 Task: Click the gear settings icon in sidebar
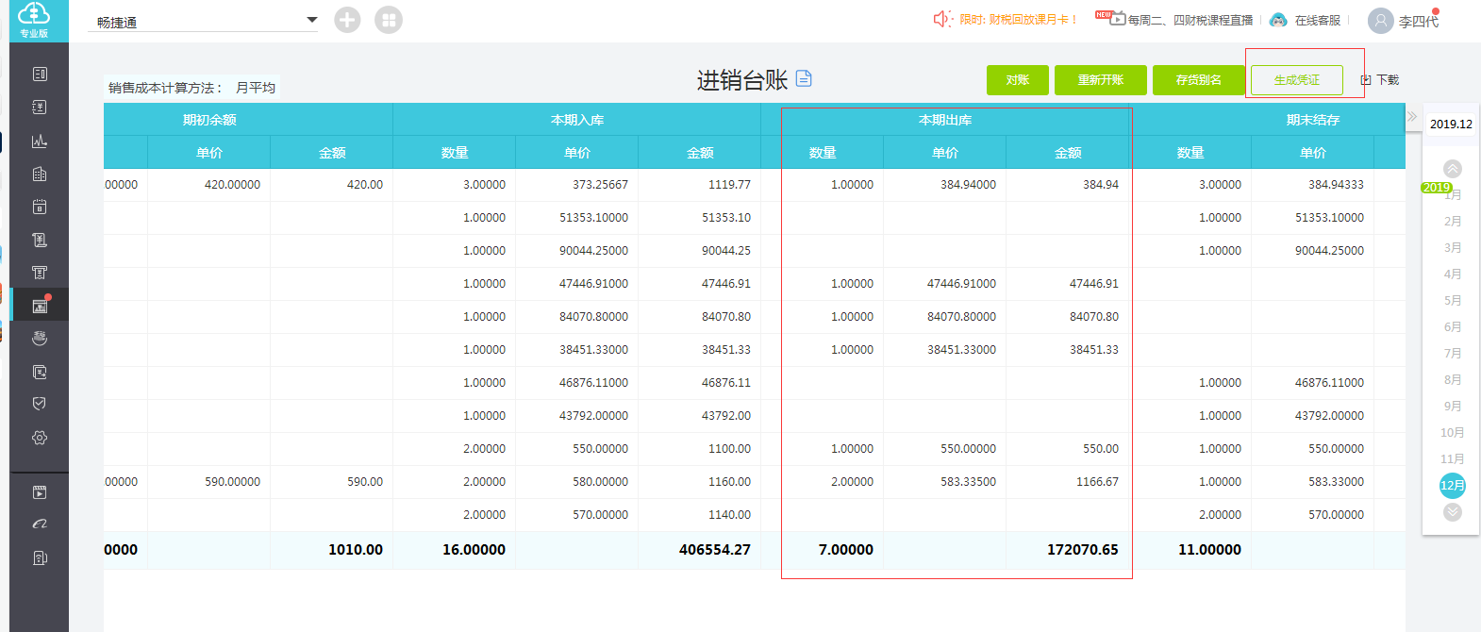pyautogui.click(x=39, y=438)
